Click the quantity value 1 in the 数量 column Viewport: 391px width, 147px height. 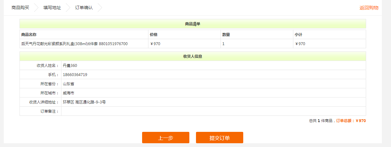(x=223, y=44)
